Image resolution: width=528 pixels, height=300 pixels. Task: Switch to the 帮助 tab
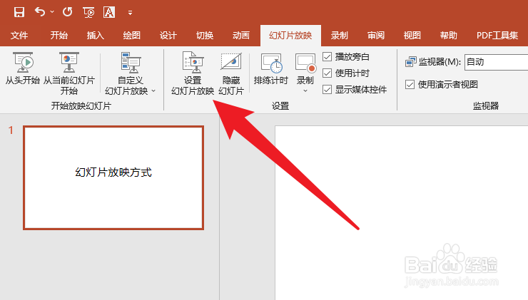pyautogui.click(x=449, y=36)
